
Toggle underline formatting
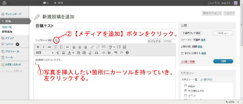tap(58, 53)
